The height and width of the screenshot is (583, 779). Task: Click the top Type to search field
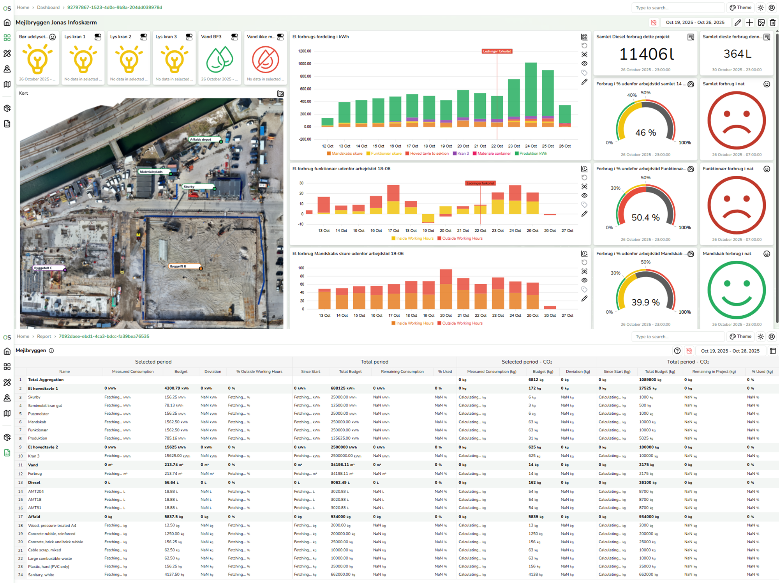(677, 8)
